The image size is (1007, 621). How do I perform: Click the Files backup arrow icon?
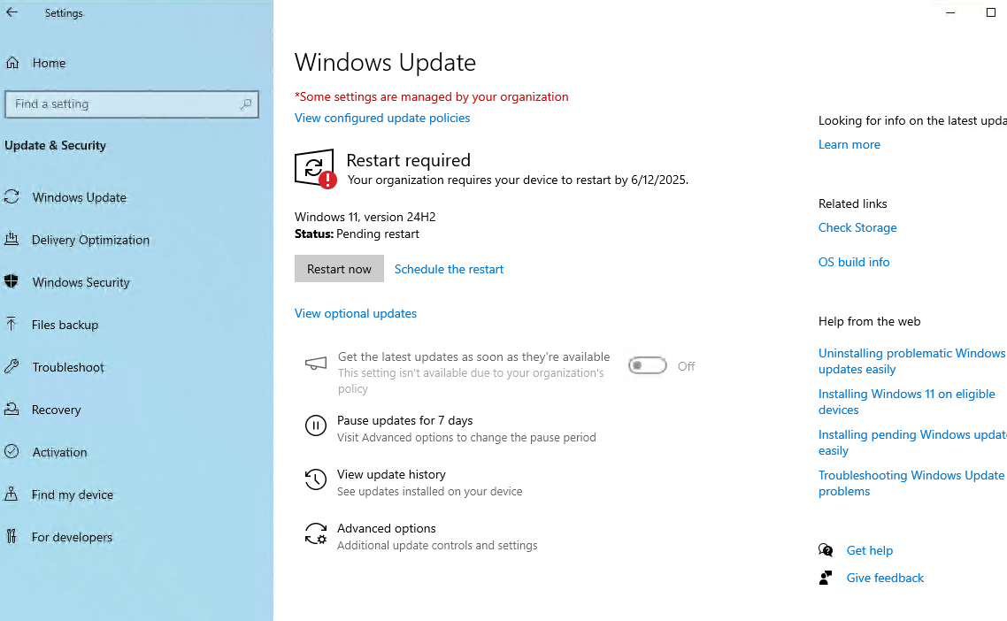click(11, 324)
